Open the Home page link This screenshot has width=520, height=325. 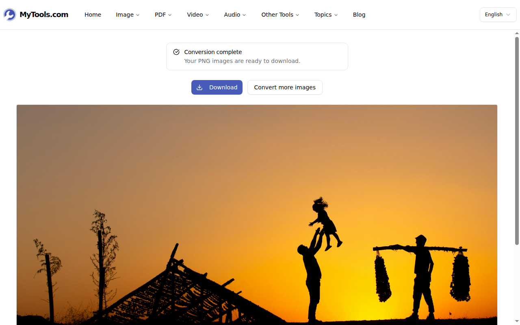[93, 15]
